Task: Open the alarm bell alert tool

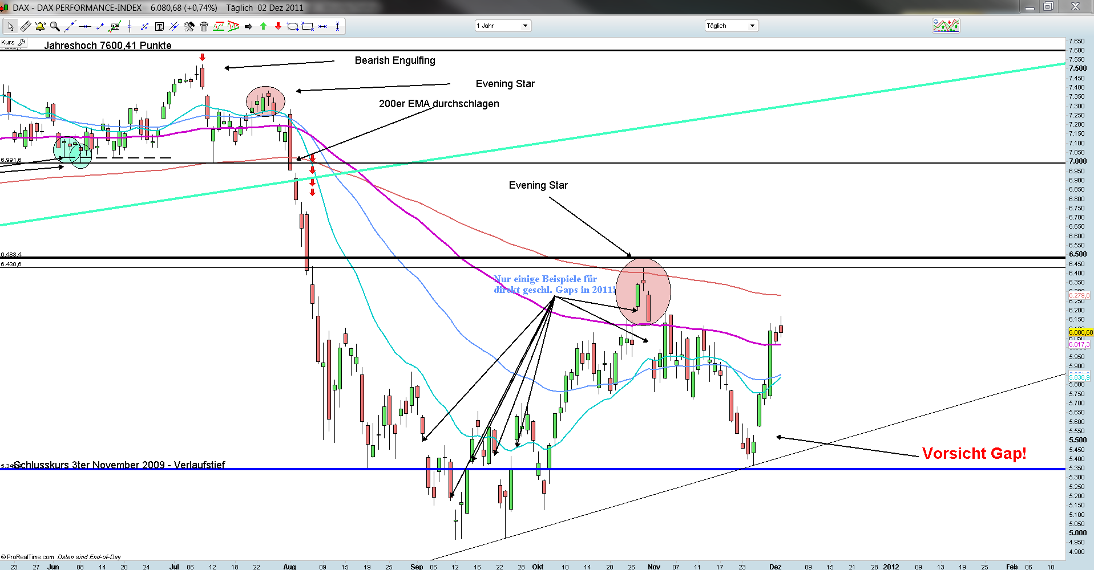Action: pyautogui.click(x=40, y=26)
